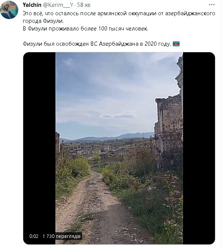This screenshot has width=223, height=249.
Task: Click the sentence "В Физули проживало более 100 тысяч"
Action: point(85,29)
